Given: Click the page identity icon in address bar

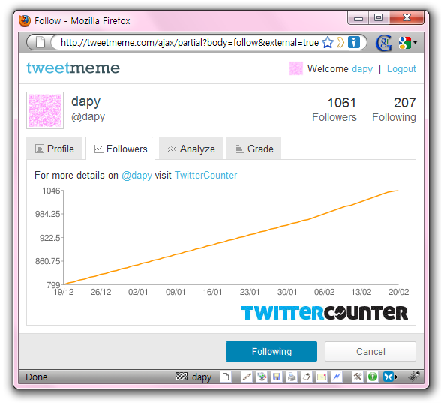Looking at the screenshot, I should click(x=40, y=42).
